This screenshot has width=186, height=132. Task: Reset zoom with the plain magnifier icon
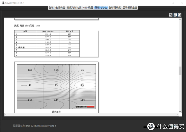click(179, 15)
